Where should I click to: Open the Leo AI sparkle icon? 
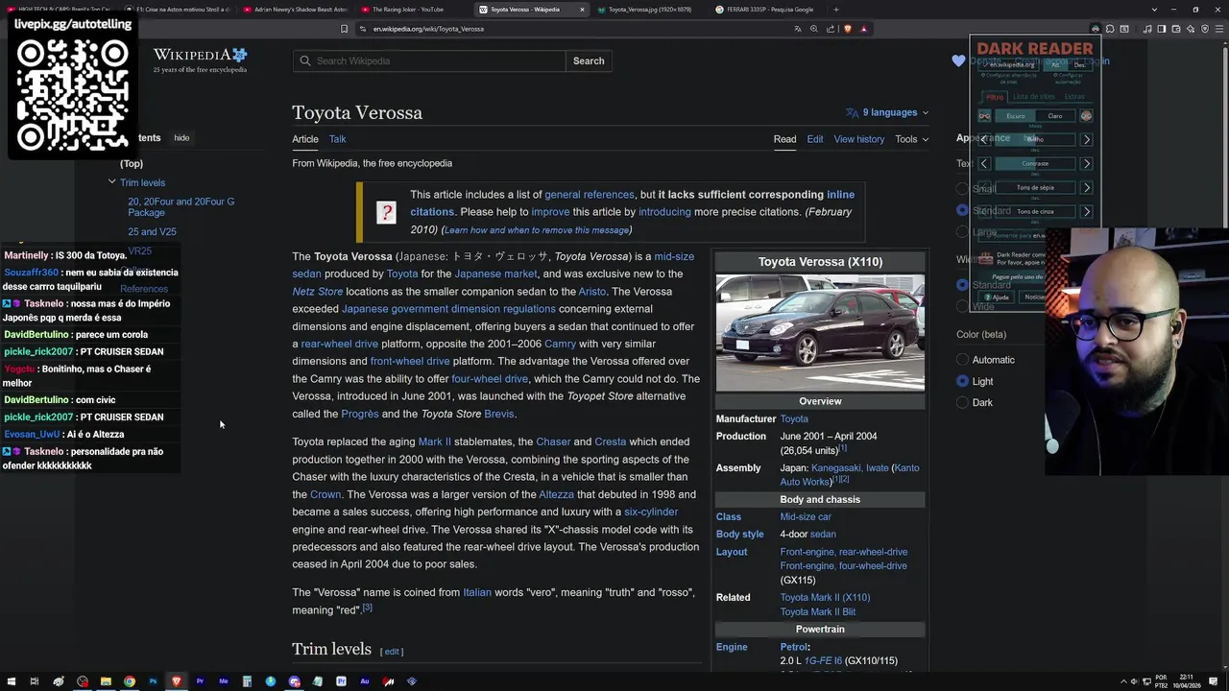coord(1191,29)
